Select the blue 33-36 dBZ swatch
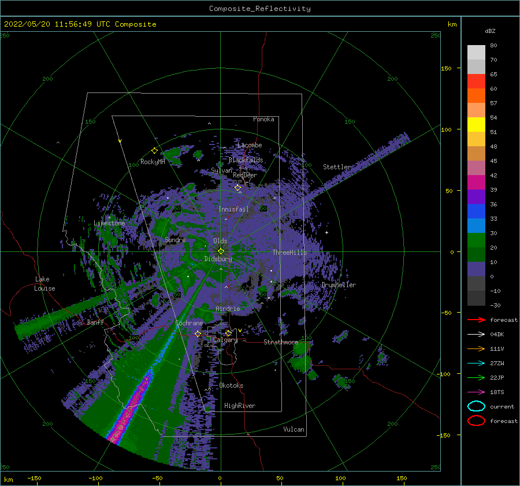The height and width of the screenshot is (486, 520). 476,212
